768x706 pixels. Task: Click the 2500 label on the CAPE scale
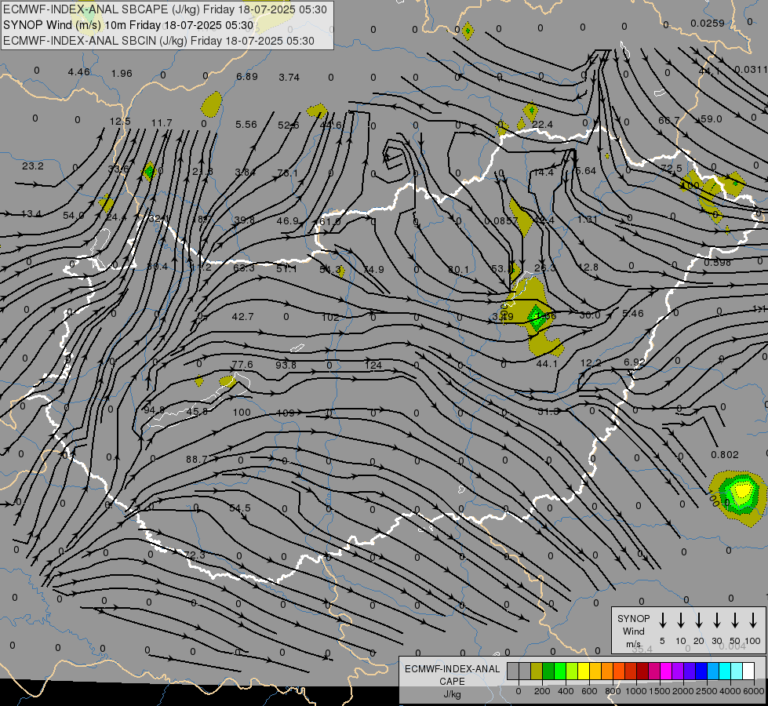point(706,691)
